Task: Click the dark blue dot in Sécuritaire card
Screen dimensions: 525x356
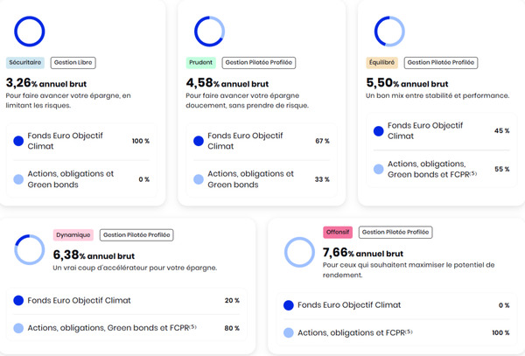Action: coord(18,141)
